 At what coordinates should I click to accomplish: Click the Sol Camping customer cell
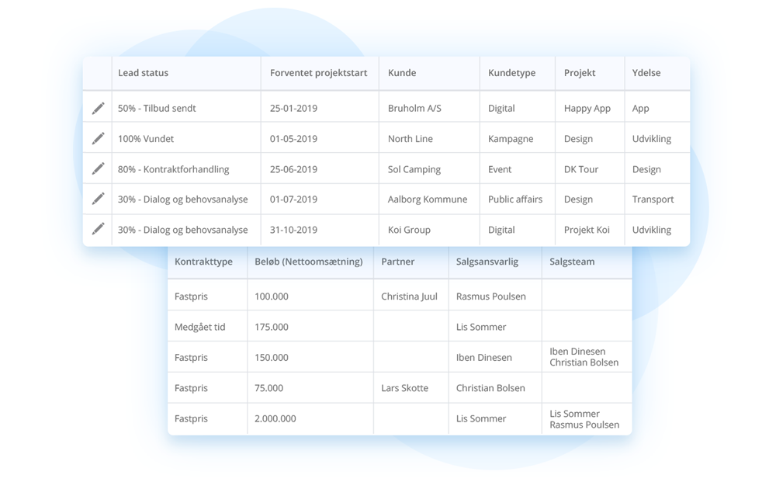tap(429, 169)
